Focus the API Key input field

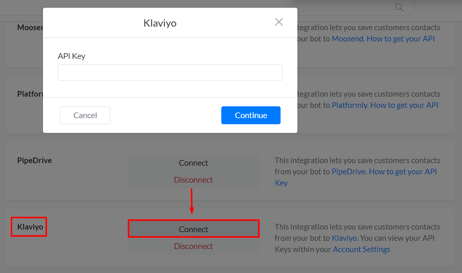tap(170, 73)
